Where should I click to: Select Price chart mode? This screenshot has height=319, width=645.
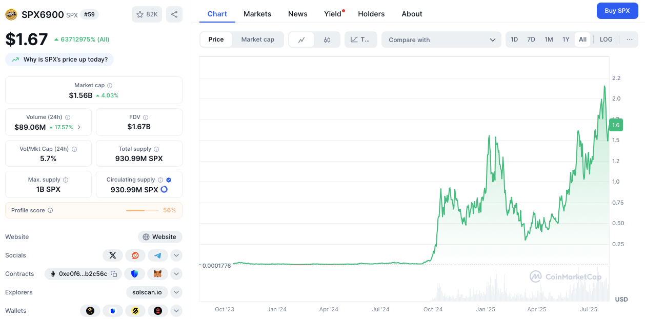point(216,39)
